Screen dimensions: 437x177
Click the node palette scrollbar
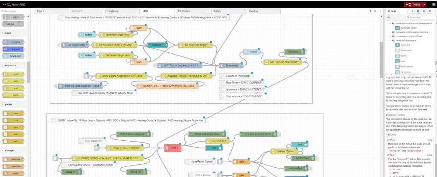(28, 72)
